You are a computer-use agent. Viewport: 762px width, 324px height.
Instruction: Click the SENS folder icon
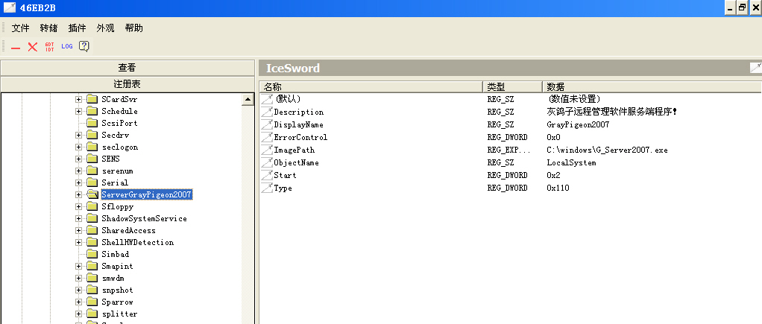(x=92, y=159)
